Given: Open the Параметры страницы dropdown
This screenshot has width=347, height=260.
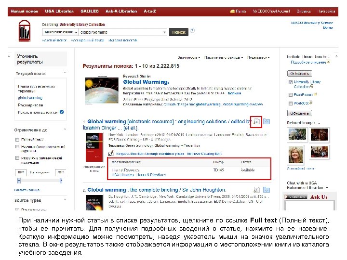Looking at the screenshot, I should 224,57.
